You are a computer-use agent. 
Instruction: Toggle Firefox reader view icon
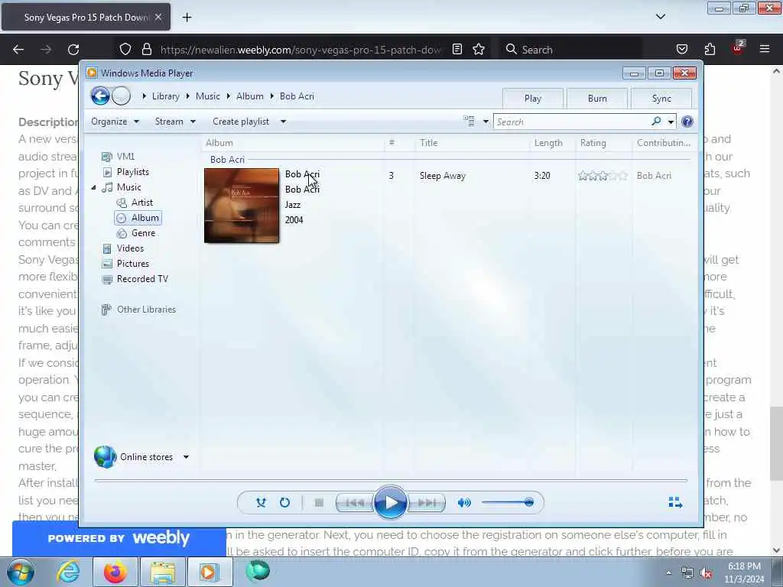click(x=457, y=50)
